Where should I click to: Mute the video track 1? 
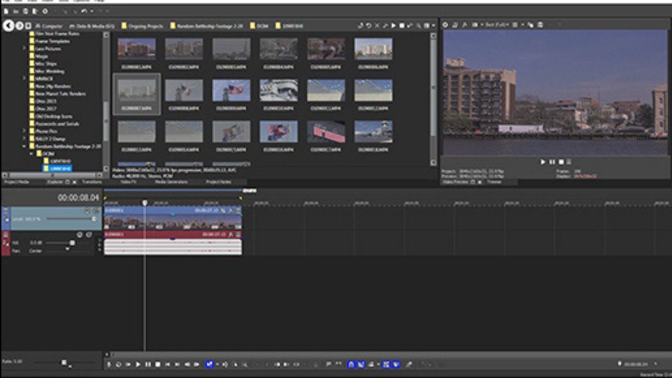(87, 211)
